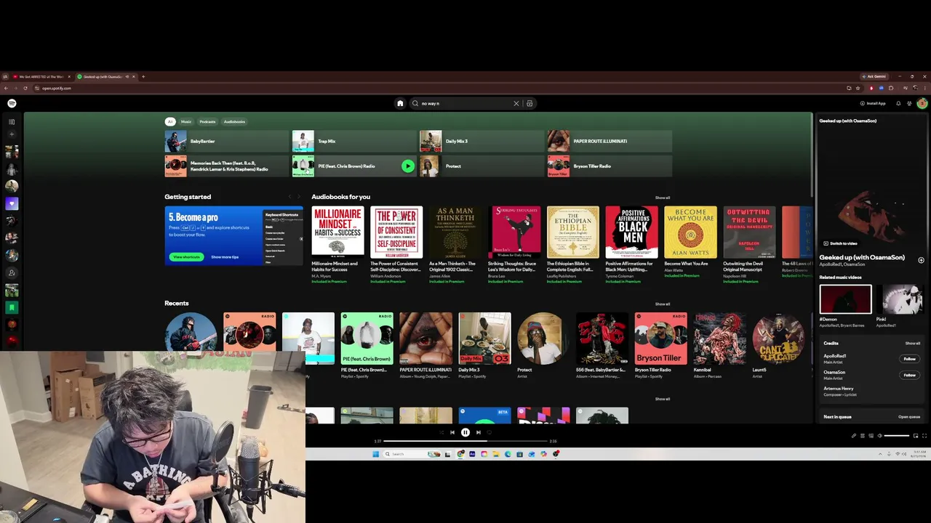Open Become What You Are audiobook cover
The image size is (931, 523).
[690, 232]
